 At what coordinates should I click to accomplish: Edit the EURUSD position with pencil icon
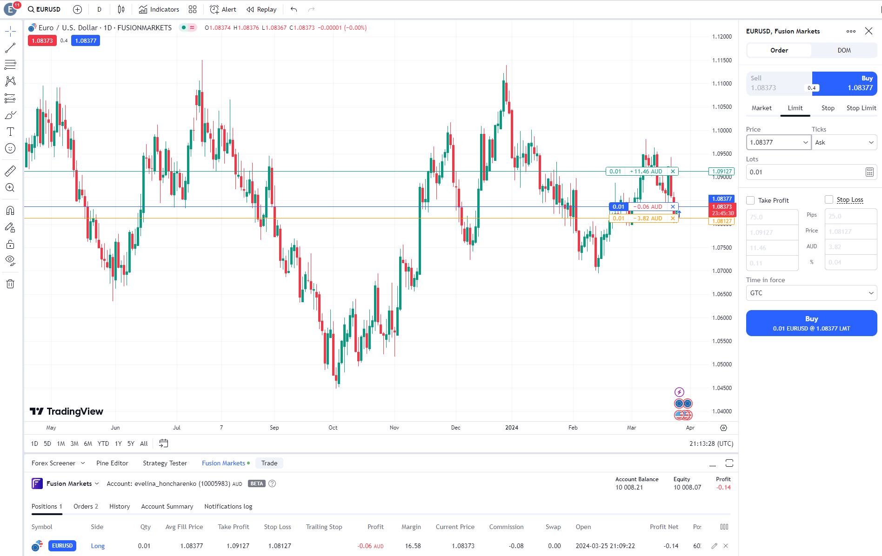pyautogui.click(x=715, y=546)
